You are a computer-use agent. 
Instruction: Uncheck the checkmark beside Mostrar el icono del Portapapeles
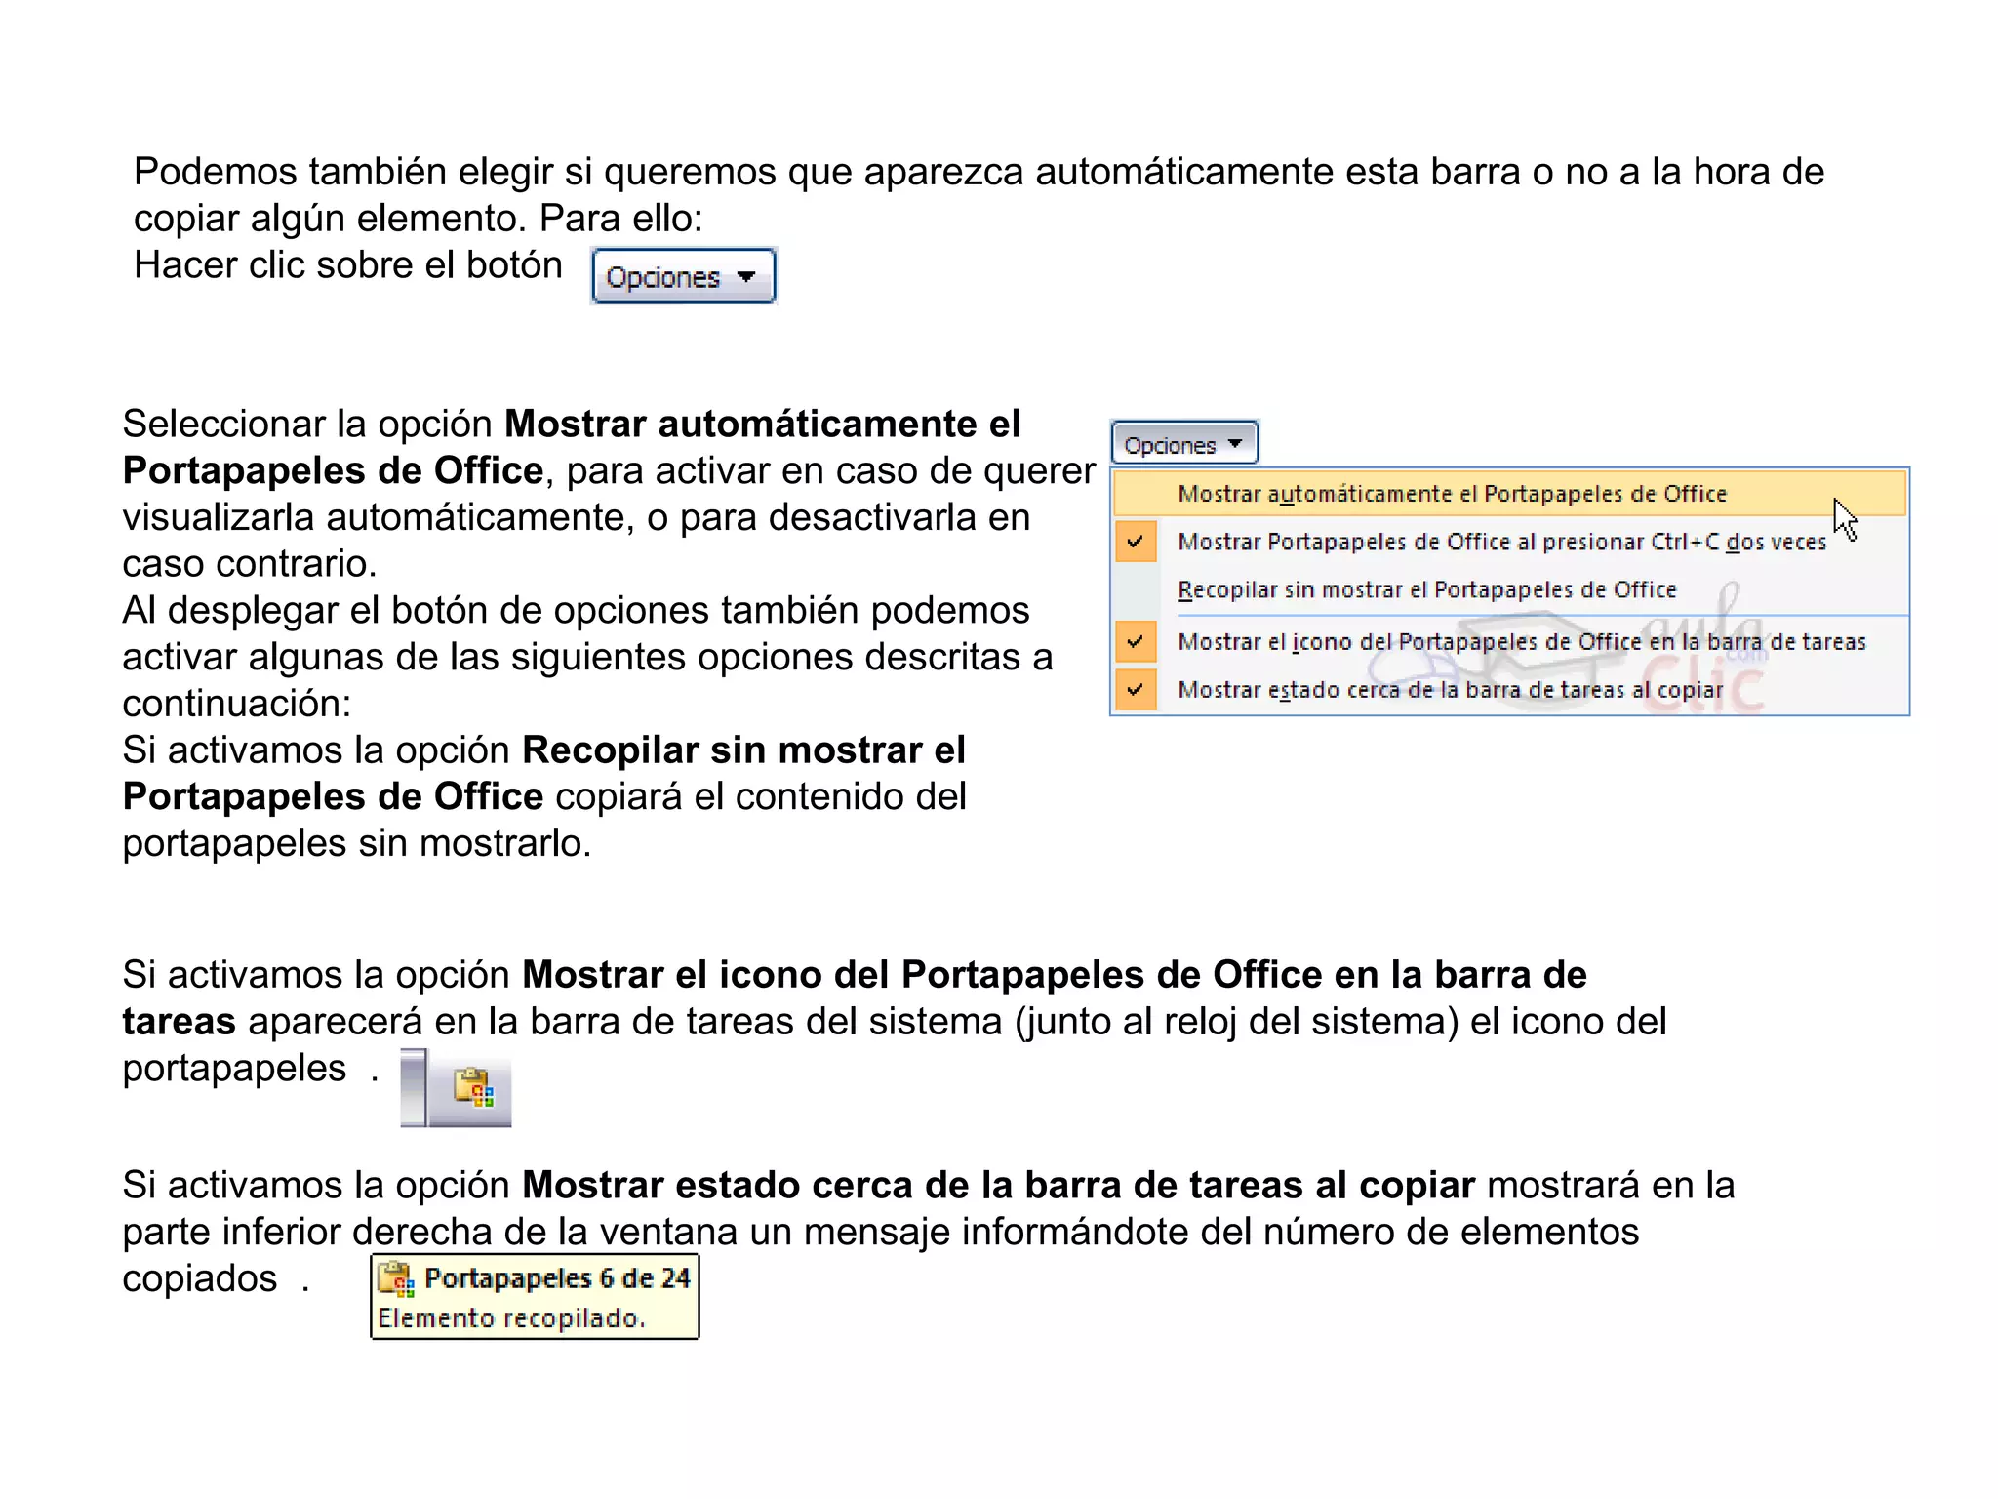coord(1136,641)
